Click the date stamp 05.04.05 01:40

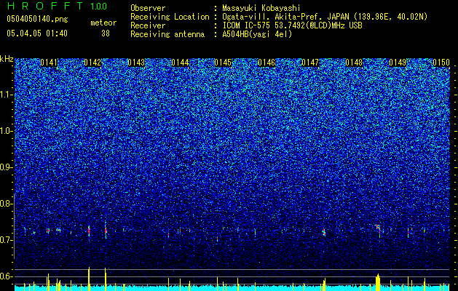(37, 33)
